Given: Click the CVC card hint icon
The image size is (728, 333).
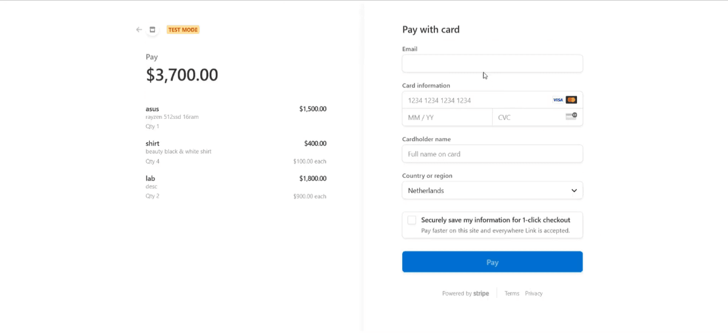Looking at the screenshot, I should point(571,116).
